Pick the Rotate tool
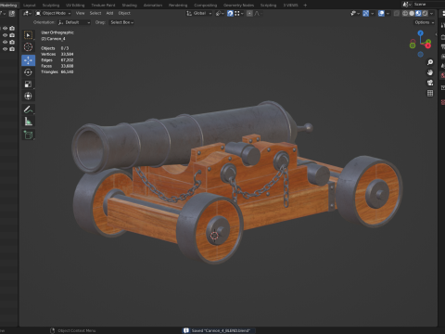Image resolution: width=445 pixels, height=334 pixels. click(x=28, y=72)
